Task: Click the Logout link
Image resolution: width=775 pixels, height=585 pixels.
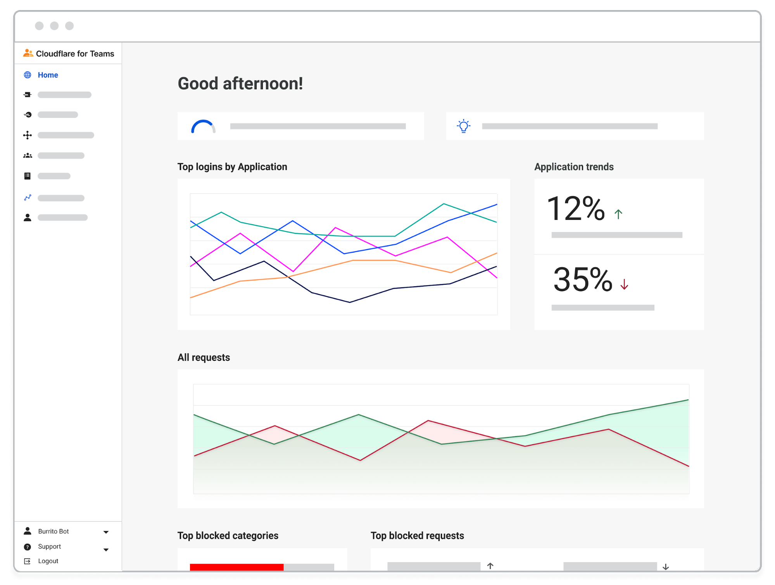Action: tap(48, 561)
